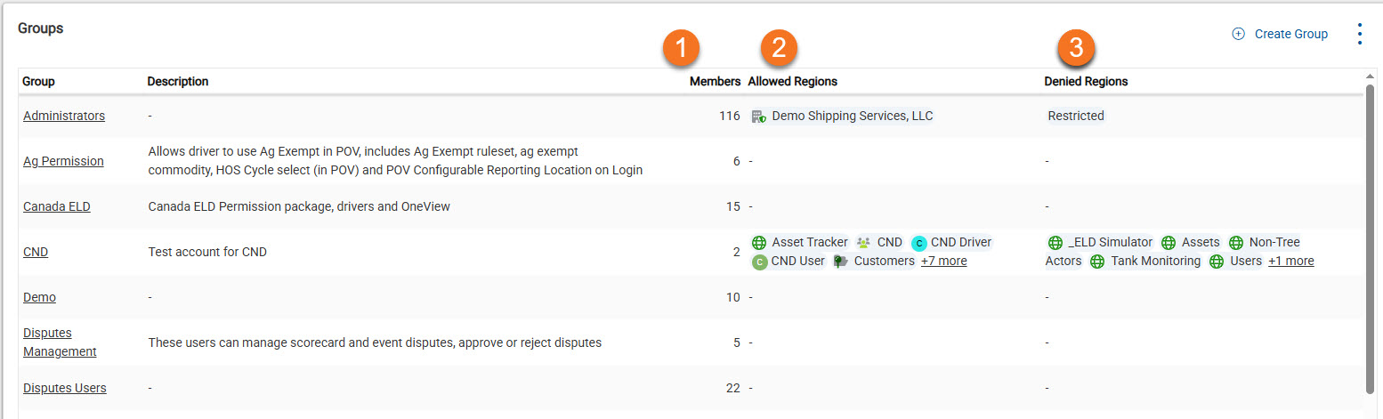1383x419 pixels.
Task: Click the scrollbar up arrow
Action: pos(1371,76)
